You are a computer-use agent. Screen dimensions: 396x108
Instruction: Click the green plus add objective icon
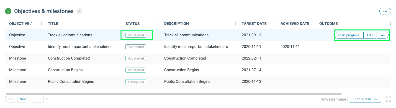8,11
